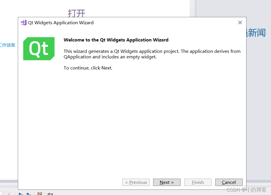The height and width of the screenshot is (195, 271).
Task: Click the Navigate Backward arrow in the bottom toolbar
Action: pos(21,193)
